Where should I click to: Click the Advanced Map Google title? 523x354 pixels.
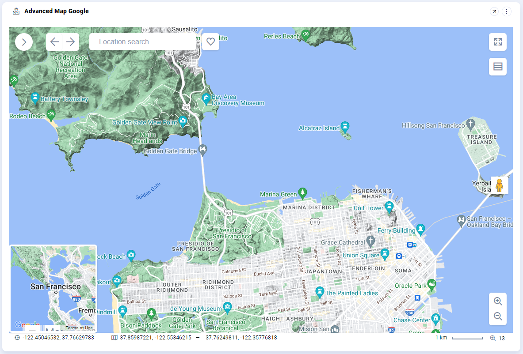point(57,11)
